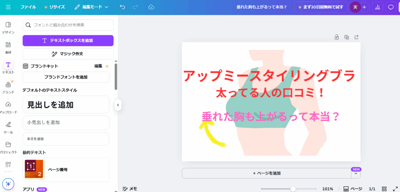This screenshot has height=192, width=400.
Task: Open the comments speech bubble icon
Action: [x=391, y=7]
